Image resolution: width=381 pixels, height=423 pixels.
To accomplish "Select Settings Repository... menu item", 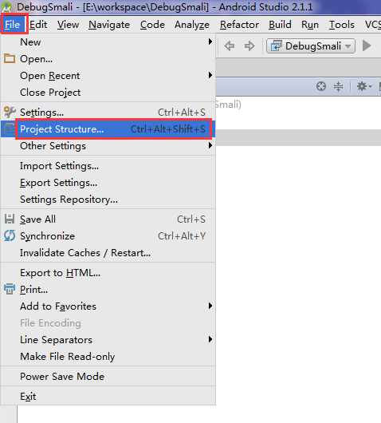I will tap(108, 199).
